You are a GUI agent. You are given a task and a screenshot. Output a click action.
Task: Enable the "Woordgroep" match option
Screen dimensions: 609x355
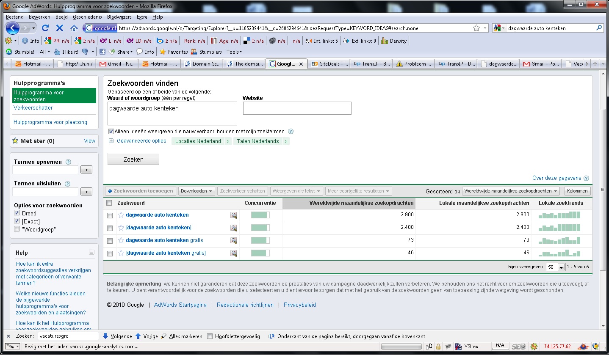(17, 229)
